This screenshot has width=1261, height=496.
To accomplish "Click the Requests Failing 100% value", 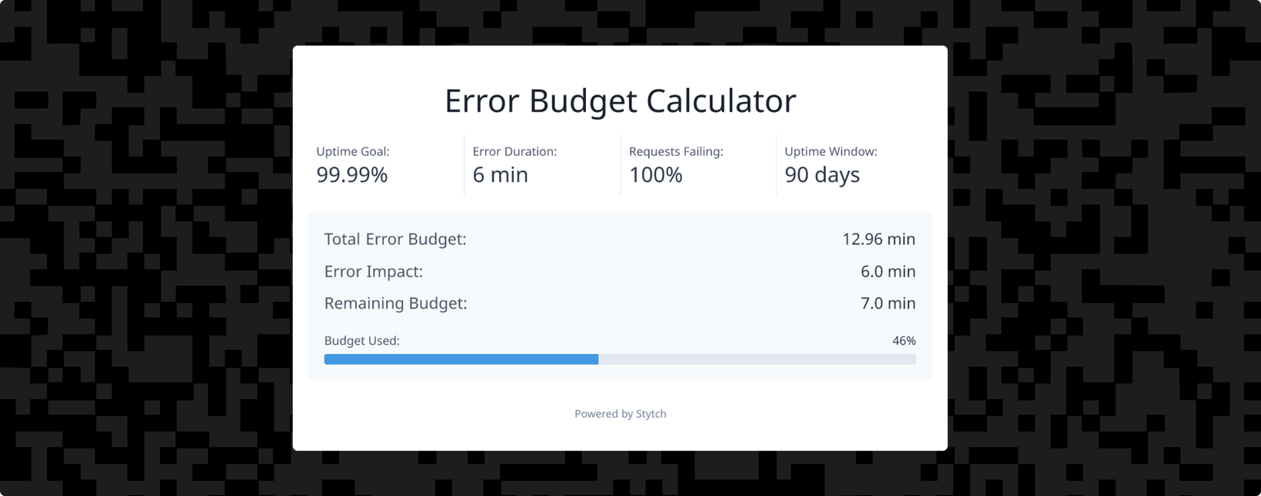I will [655, 175].
